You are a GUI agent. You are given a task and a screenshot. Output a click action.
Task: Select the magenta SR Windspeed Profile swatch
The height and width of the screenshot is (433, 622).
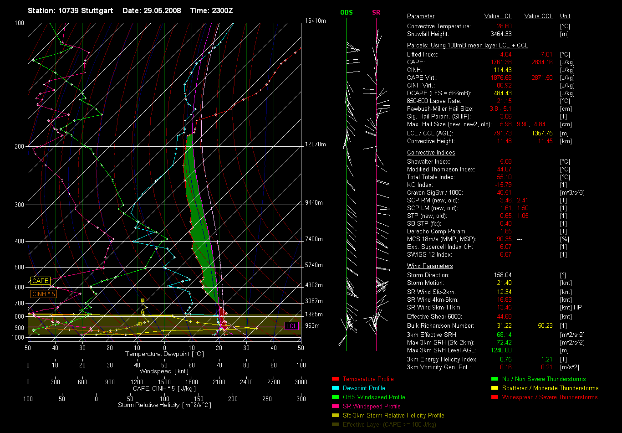click(335, 407)
